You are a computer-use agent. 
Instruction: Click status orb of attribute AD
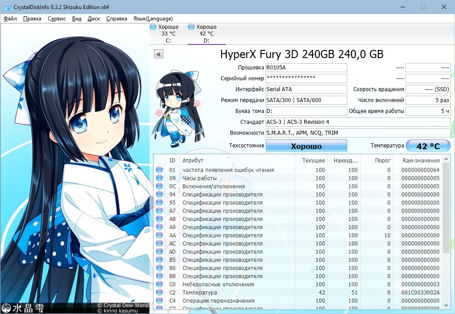coord(159,252)
